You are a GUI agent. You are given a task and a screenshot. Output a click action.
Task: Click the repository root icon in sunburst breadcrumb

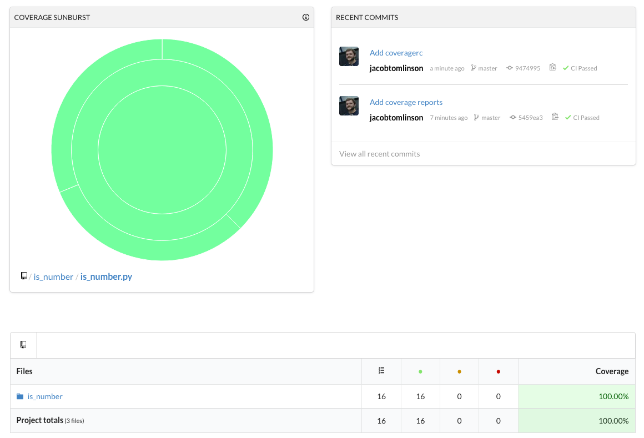(x=24, y=276)
